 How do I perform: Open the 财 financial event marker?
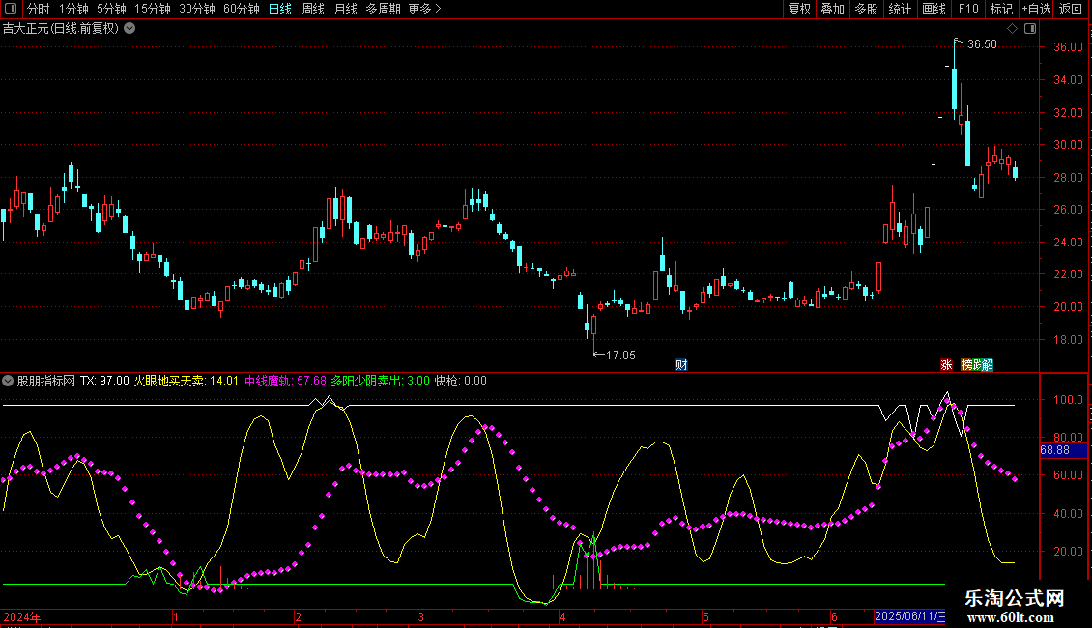click(681, 365)
